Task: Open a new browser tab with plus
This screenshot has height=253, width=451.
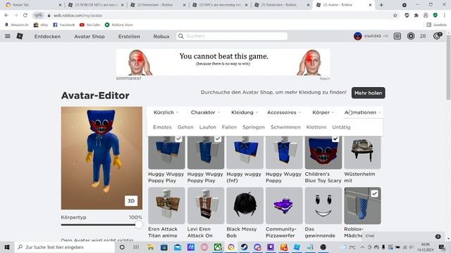Action: click(x=381, y=5)
